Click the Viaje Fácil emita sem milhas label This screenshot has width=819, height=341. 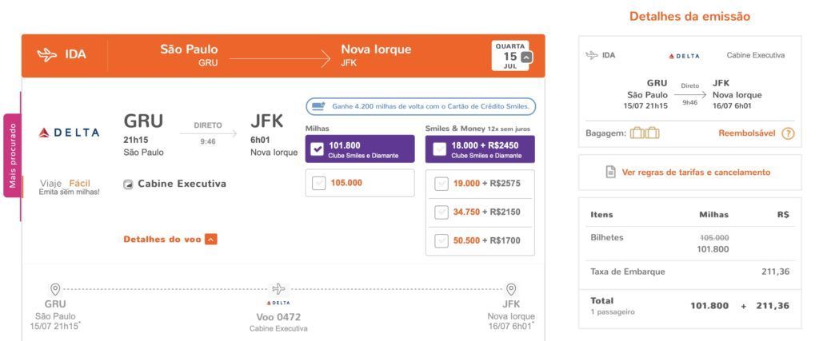click(69, 187)
